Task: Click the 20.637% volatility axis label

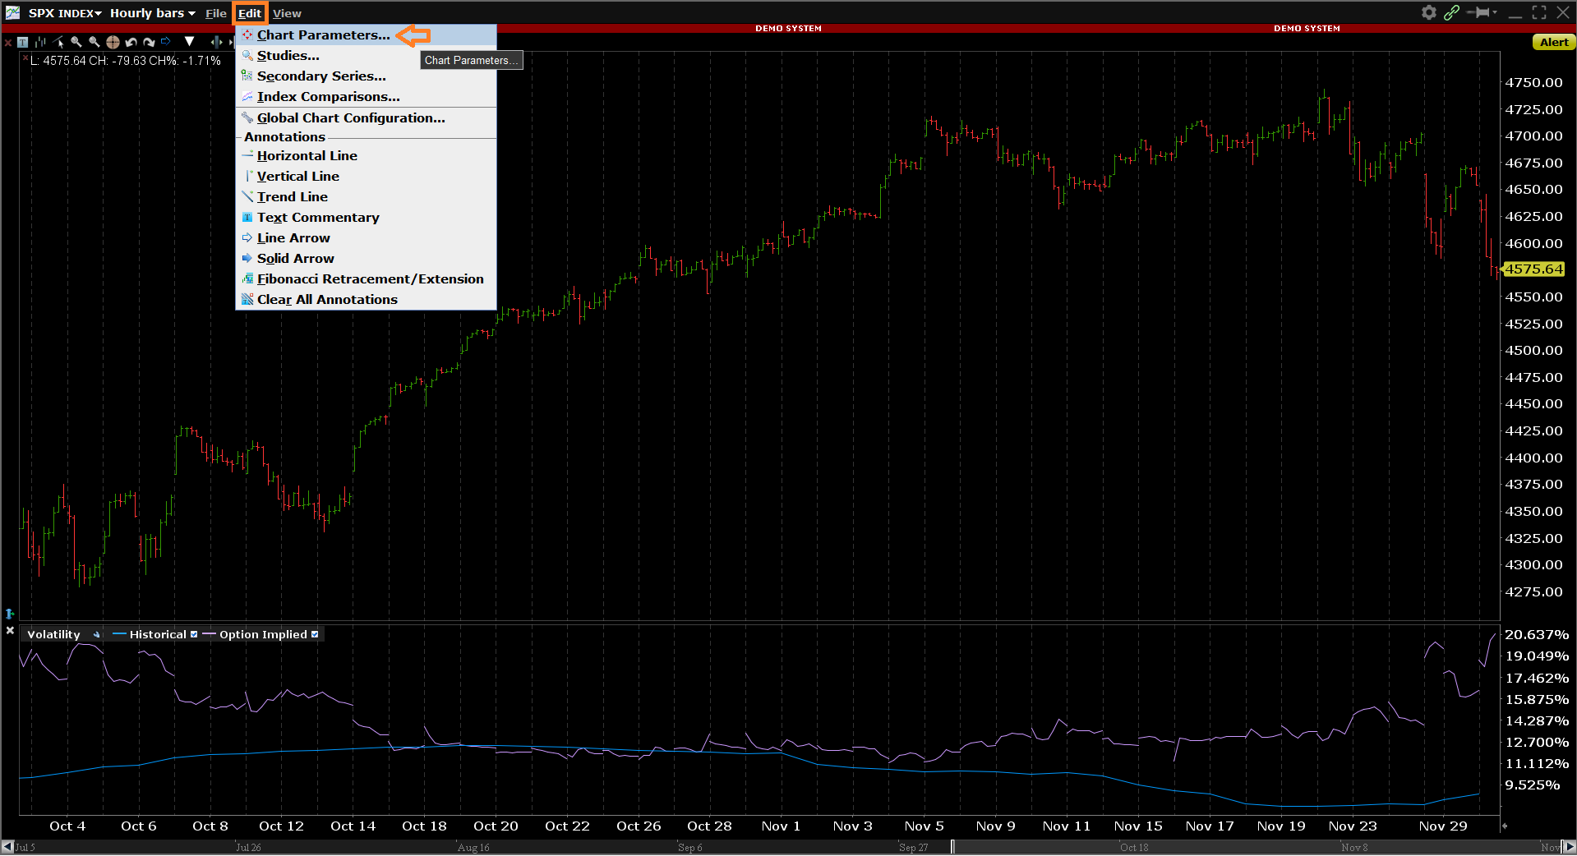Action: [1537, 634]
